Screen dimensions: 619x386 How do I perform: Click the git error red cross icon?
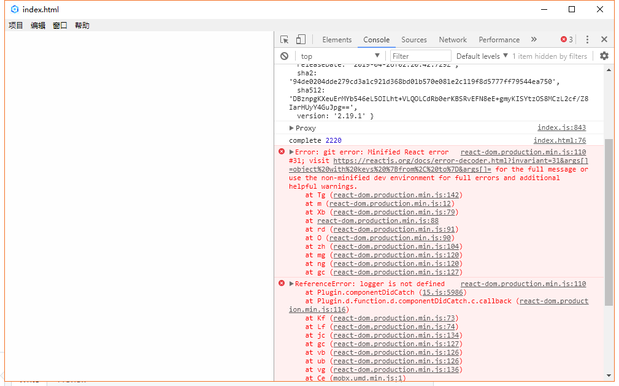[282, 151]
